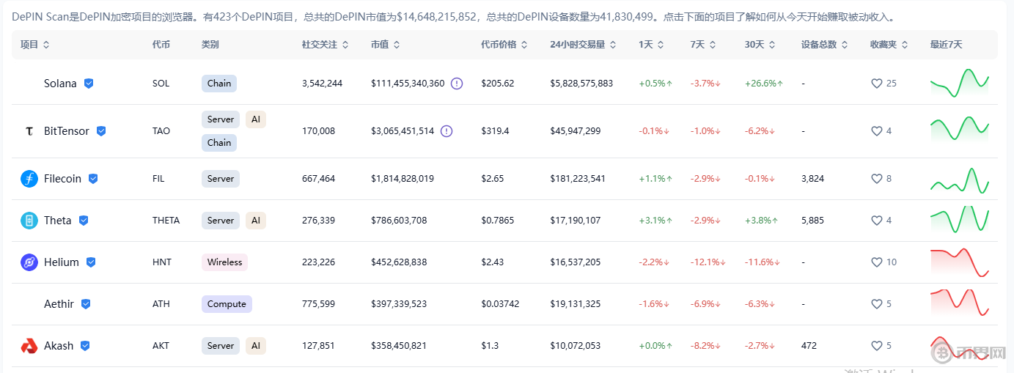Image resolution: width=1014 pixels, height=373 pixels.
Task: Click the BitTensor logo icon
Action: click(29, 131)
